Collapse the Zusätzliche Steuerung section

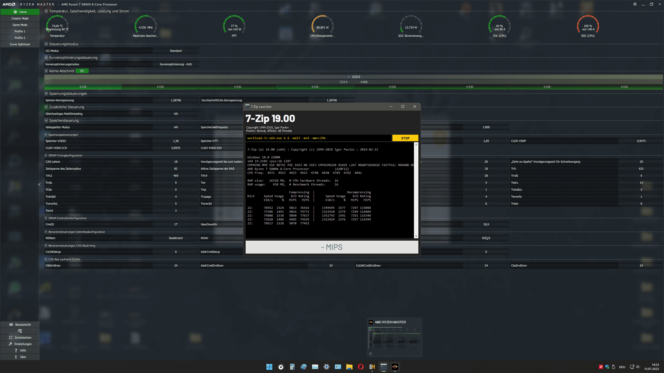coord(46,107)
